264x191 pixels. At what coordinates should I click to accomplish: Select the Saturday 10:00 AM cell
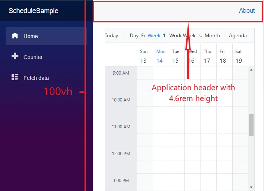click(240, 100)
